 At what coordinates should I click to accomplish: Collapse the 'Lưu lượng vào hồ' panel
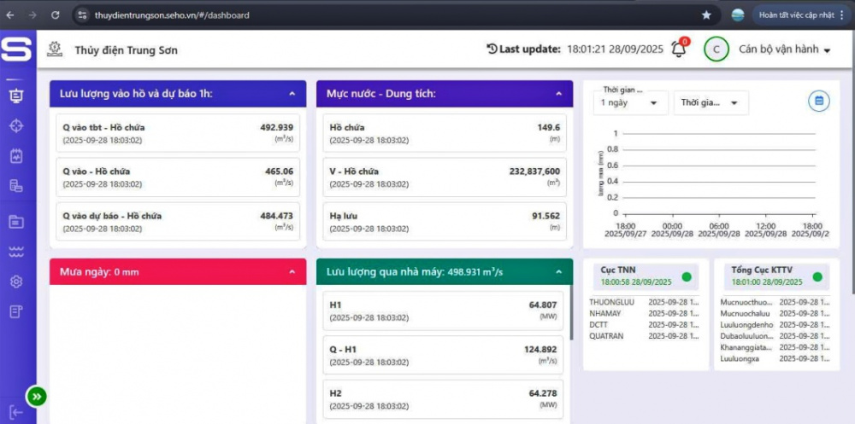click(x=292, y=94)
